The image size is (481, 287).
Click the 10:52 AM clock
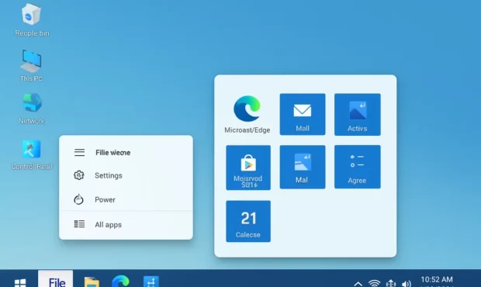click(437, 281)
